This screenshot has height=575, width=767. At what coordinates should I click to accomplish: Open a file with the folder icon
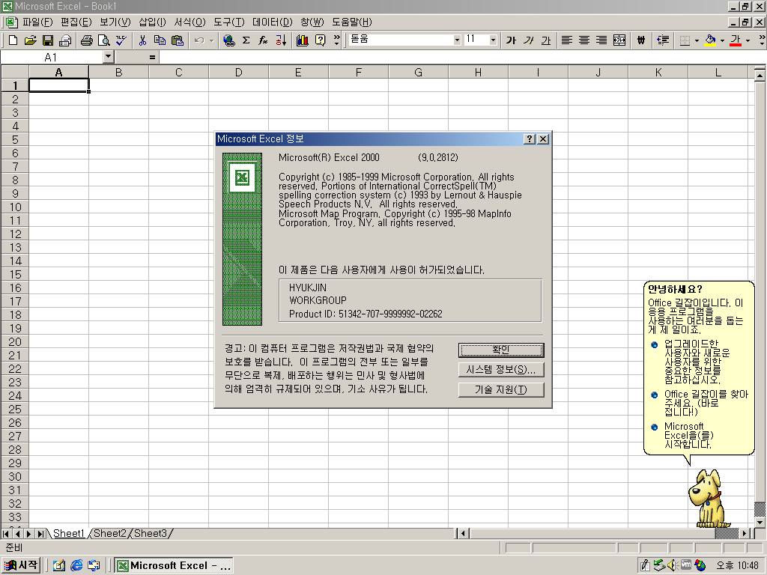click(x=30, y=40)
